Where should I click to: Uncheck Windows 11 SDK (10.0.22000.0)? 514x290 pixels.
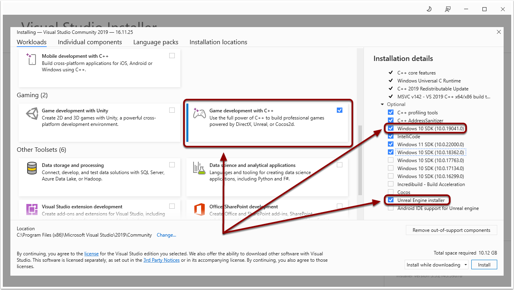point(391,144)
